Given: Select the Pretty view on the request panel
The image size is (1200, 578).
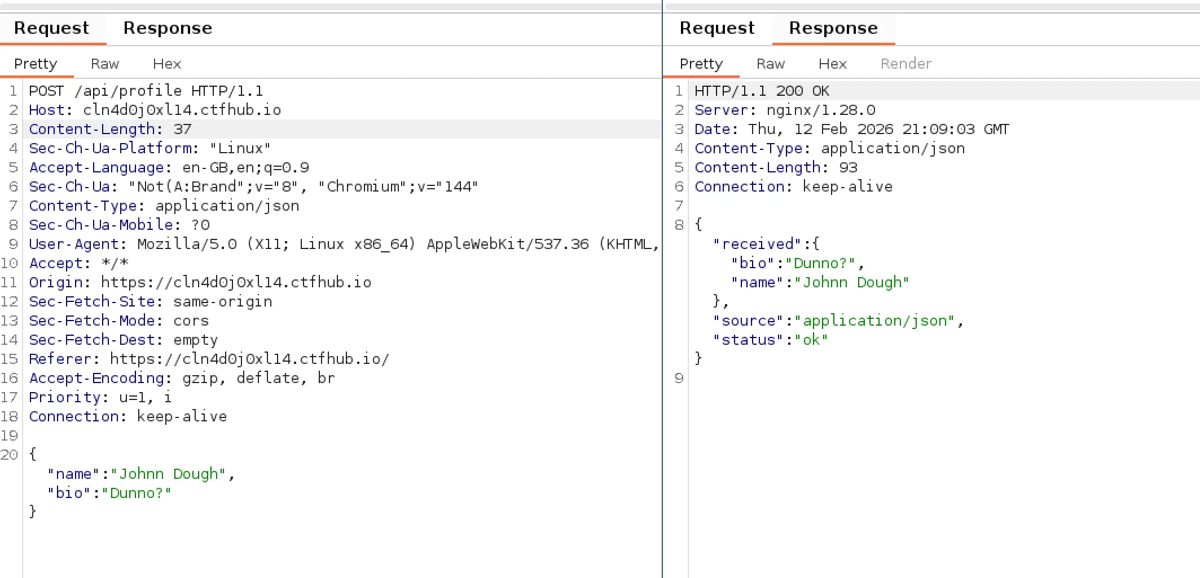Looking at the screenshot, I should pos(37,64).
